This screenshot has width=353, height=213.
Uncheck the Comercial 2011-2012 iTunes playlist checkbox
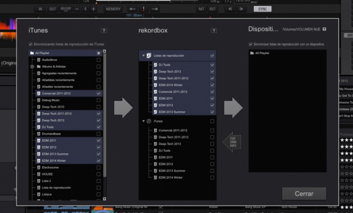(99, 93)
